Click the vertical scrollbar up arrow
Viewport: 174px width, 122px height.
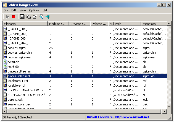pyautogui.click(x=169, y=24)
